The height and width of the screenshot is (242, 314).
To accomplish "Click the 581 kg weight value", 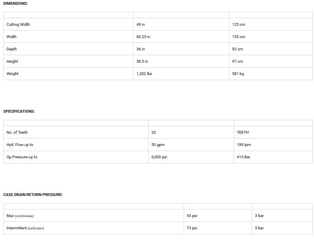I will [238, 74].
